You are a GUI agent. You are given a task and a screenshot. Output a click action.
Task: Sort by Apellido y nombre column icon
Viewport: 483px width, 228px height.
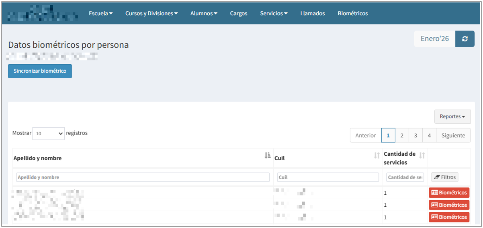tap(268, 156)
